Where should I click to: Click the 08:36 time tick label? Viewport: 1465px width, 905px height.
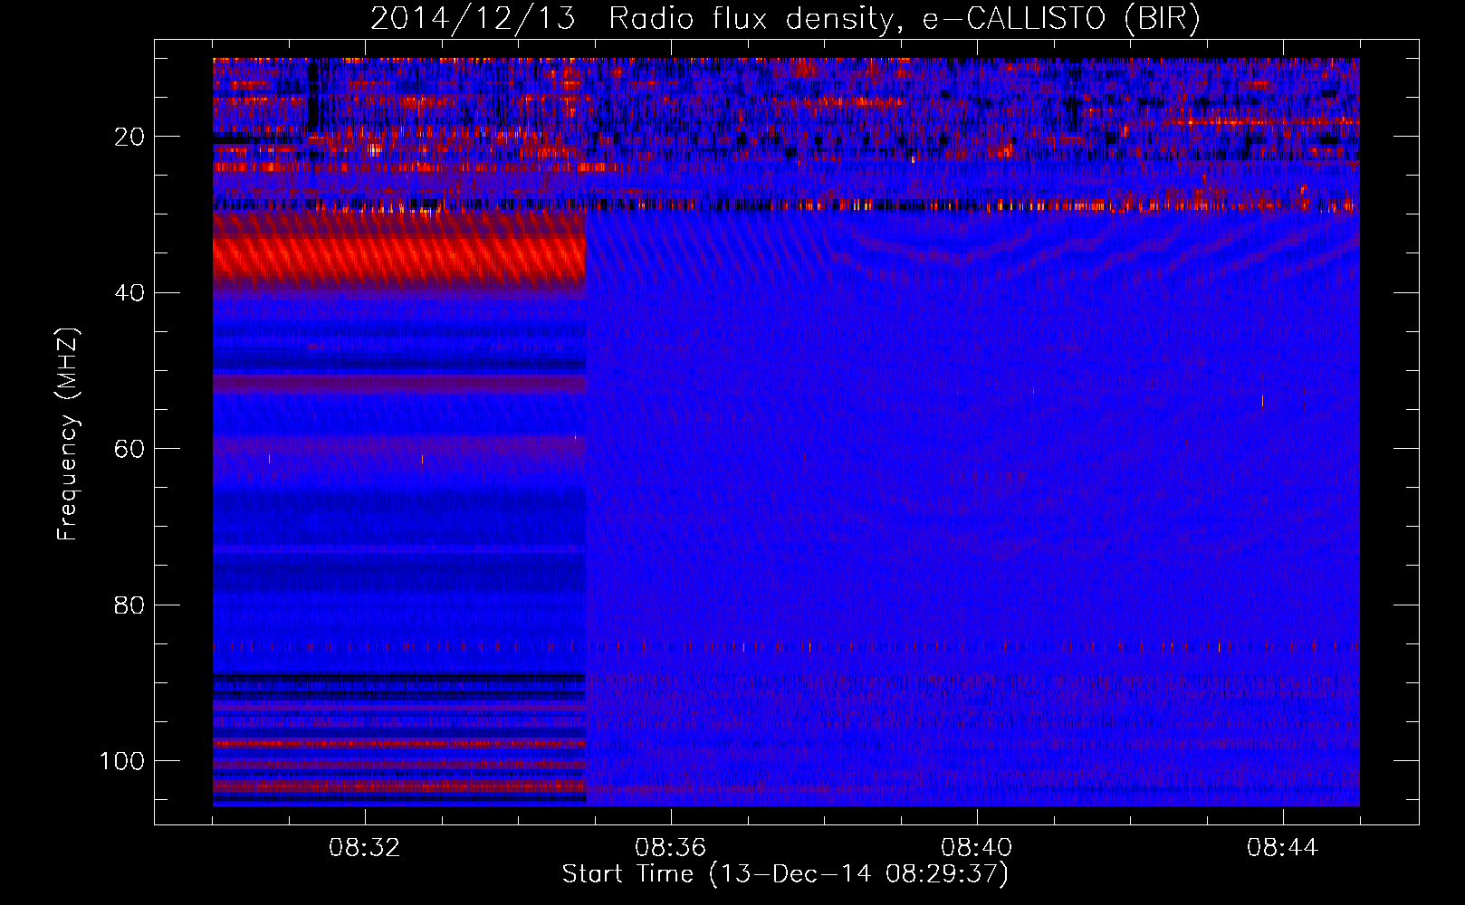pos(670,848)
